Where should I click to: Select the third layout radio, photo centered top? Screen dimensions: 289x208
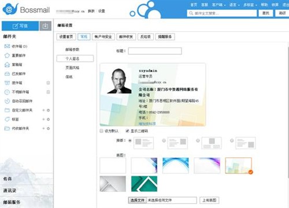click(x=198, y=140)
